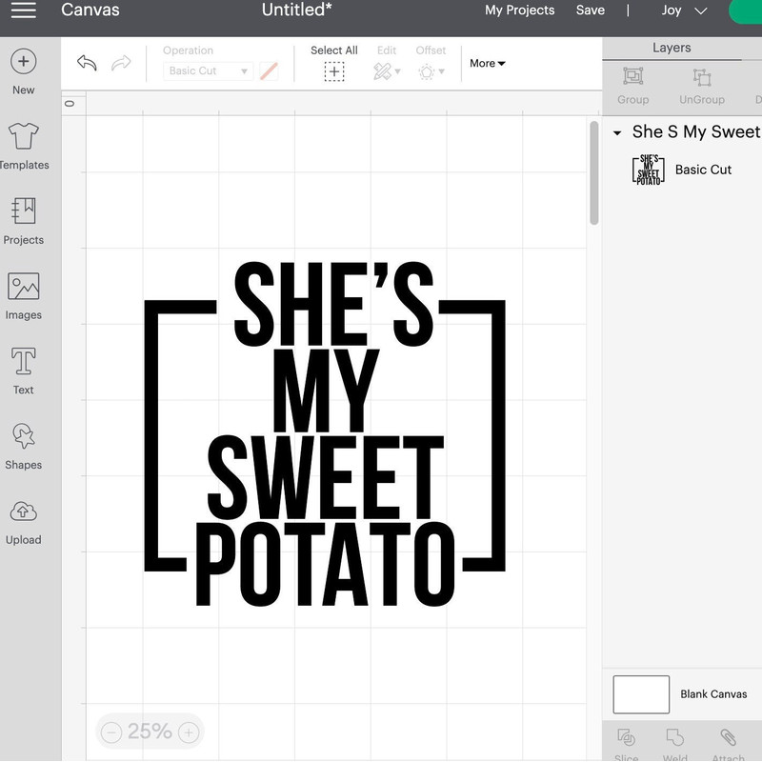Viewport: 762px width, 762px height.
Task: Open the Images panel
Action: point(21,284)
